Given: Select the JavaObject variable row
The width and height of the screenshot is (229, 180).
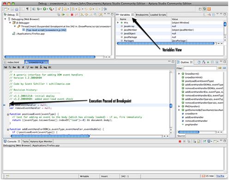Looking at the screenshot, I should (170, 34).
